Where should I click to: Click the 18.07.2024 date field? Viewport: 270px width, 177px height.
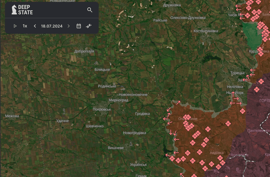pos(51,26)
